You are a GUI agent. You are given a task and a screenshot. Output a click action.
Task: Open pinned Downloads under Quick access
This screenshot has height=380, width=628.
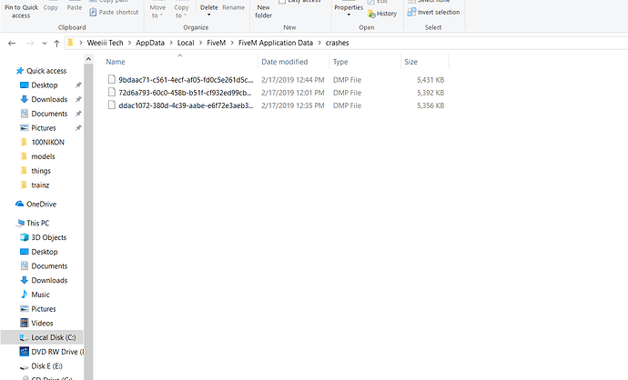49,99
